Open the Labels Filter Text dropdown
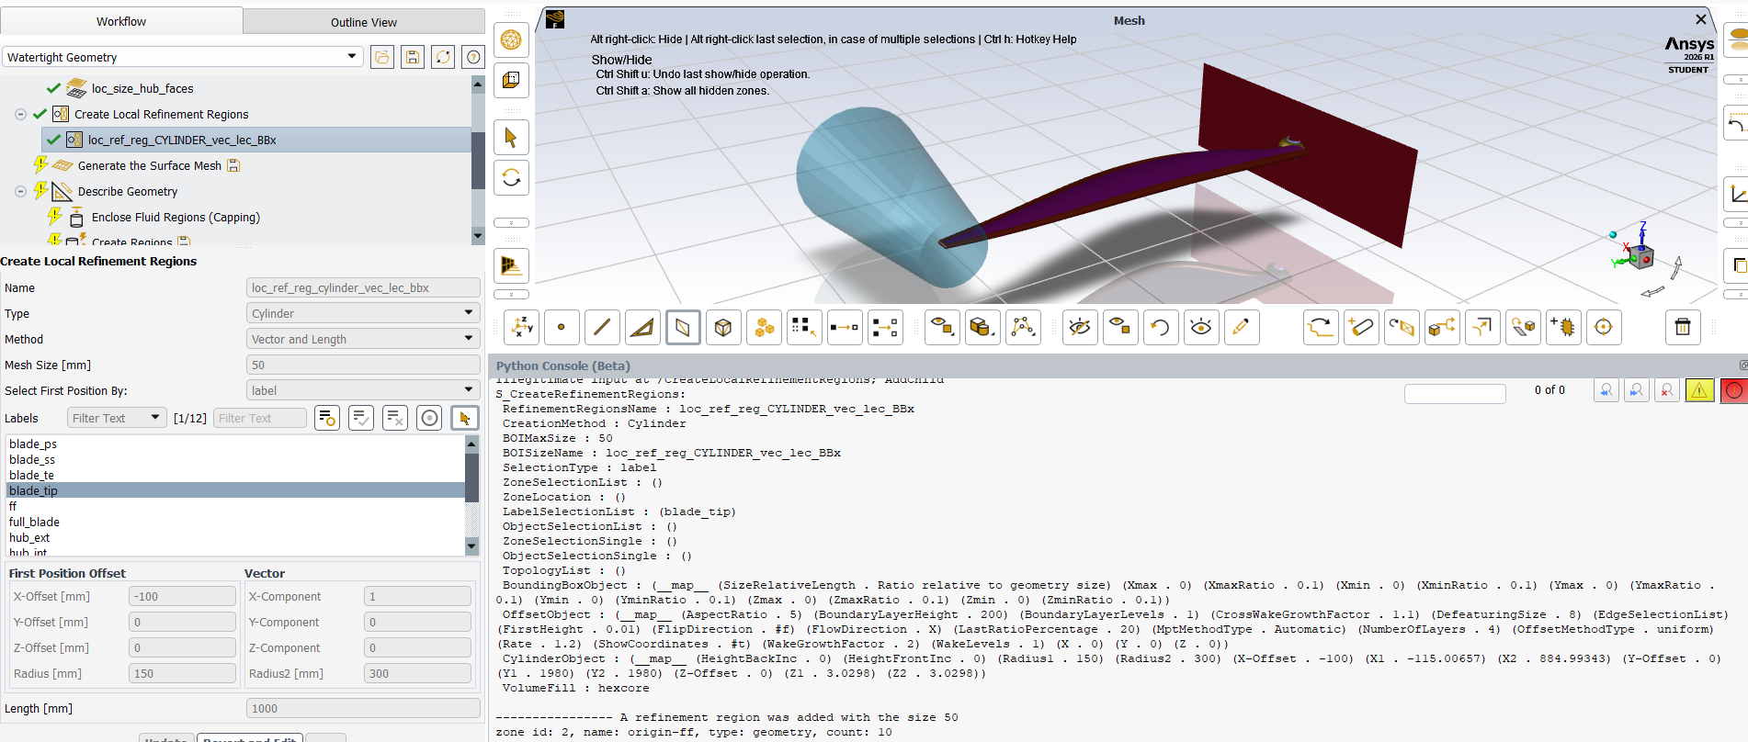Screen dimensions: 1748x742 click(117, 418)
